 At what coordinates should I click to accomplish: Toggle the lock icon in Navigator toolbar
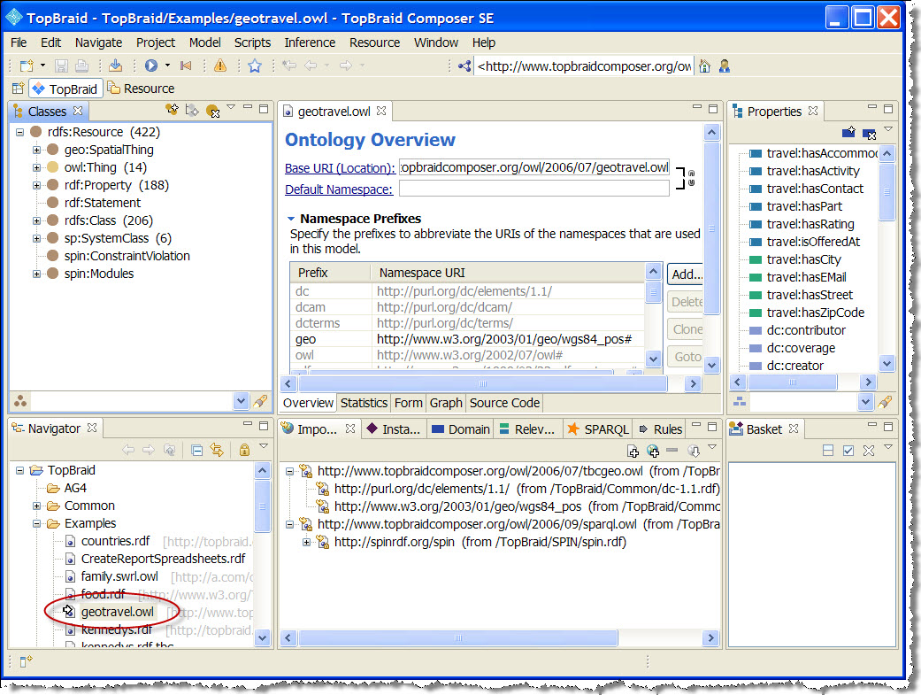[244, 450]
